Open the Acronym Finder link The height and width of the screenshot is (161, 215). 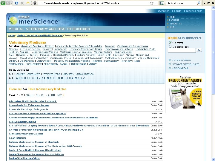(180, 68)
